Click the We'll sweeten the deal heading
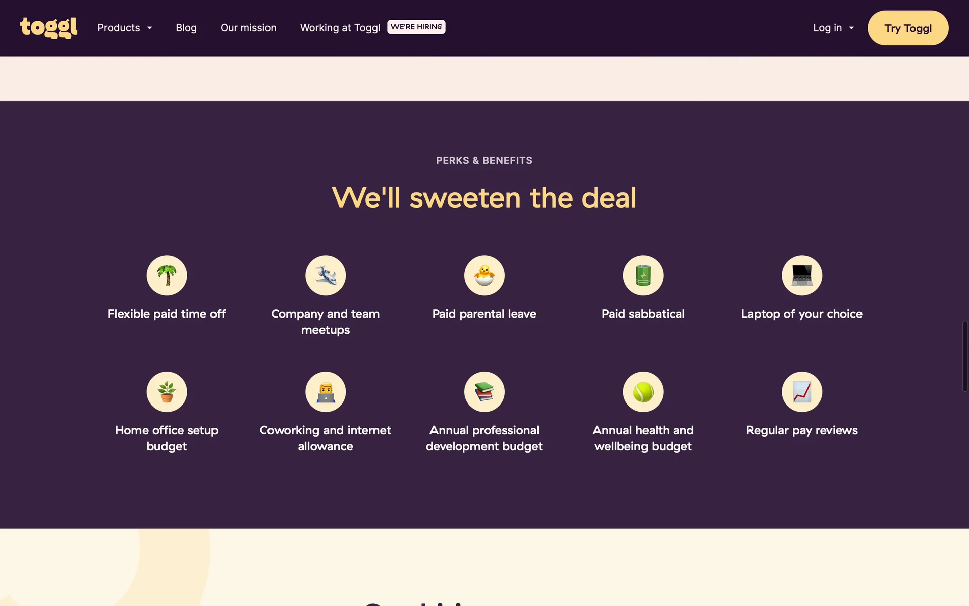The width and height of the screenshot is (969, 606). tap(484, 197)
